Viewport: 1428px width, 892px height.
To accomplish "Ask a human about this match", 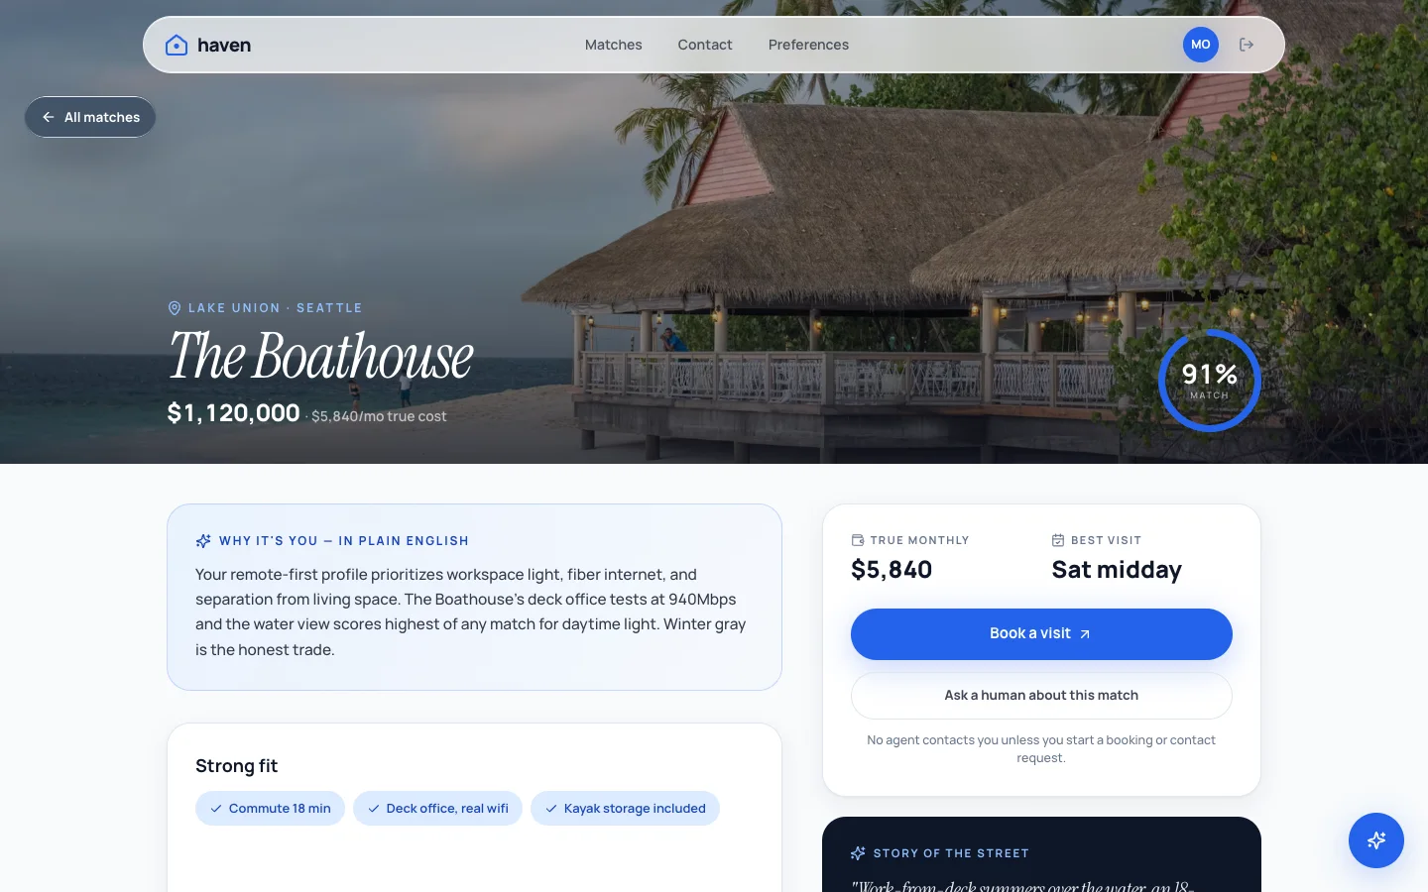I will (1041, 696).
